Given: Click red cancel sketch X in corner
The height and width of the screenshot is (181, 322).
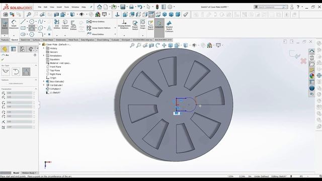Looking at the screenshot, I should [x=303, y=61].
